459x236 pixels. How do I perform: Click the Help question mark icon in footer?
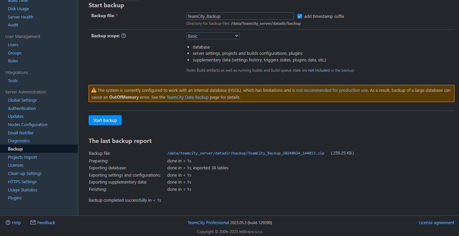tap(8, 223)
